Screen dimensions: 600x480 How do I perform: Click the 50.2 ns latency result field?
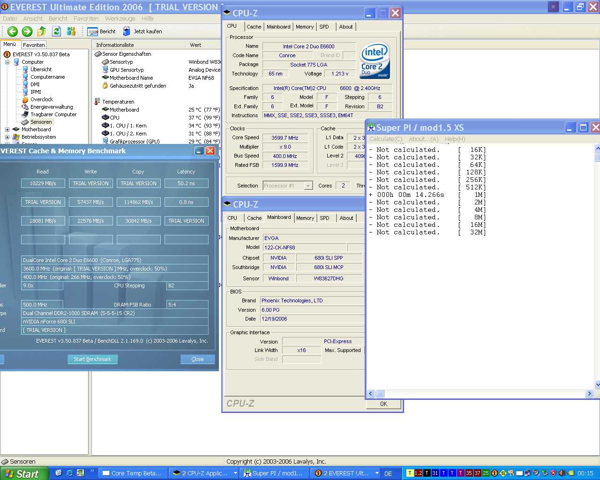(x=186, y=183)
